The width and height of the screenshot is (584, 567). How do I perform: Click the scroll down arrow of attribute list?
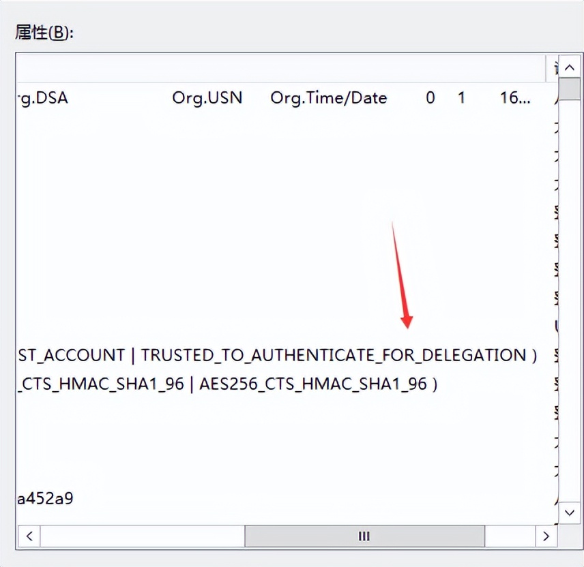click(570, 512)
